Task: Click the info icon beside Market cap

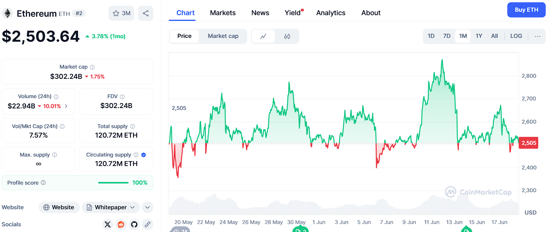Action: pyautogui.click(x=92, y=67)
